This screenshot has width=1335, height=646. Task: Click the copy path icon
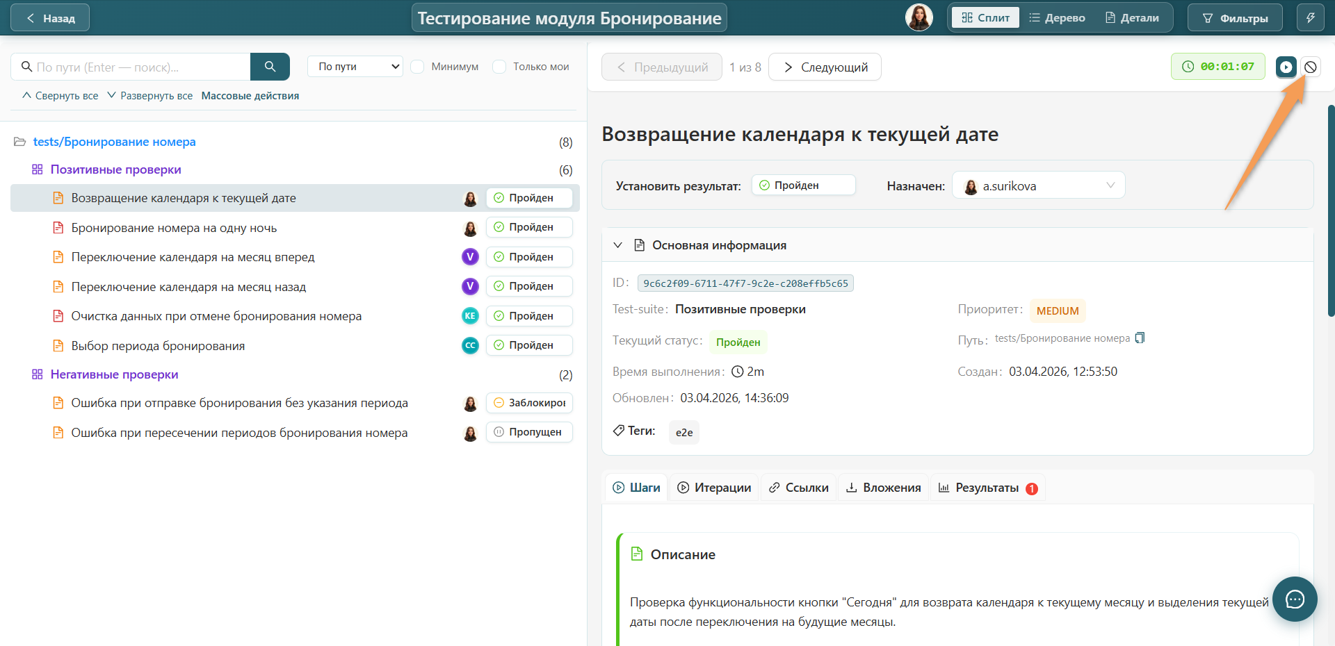[x=1140, y=338]
